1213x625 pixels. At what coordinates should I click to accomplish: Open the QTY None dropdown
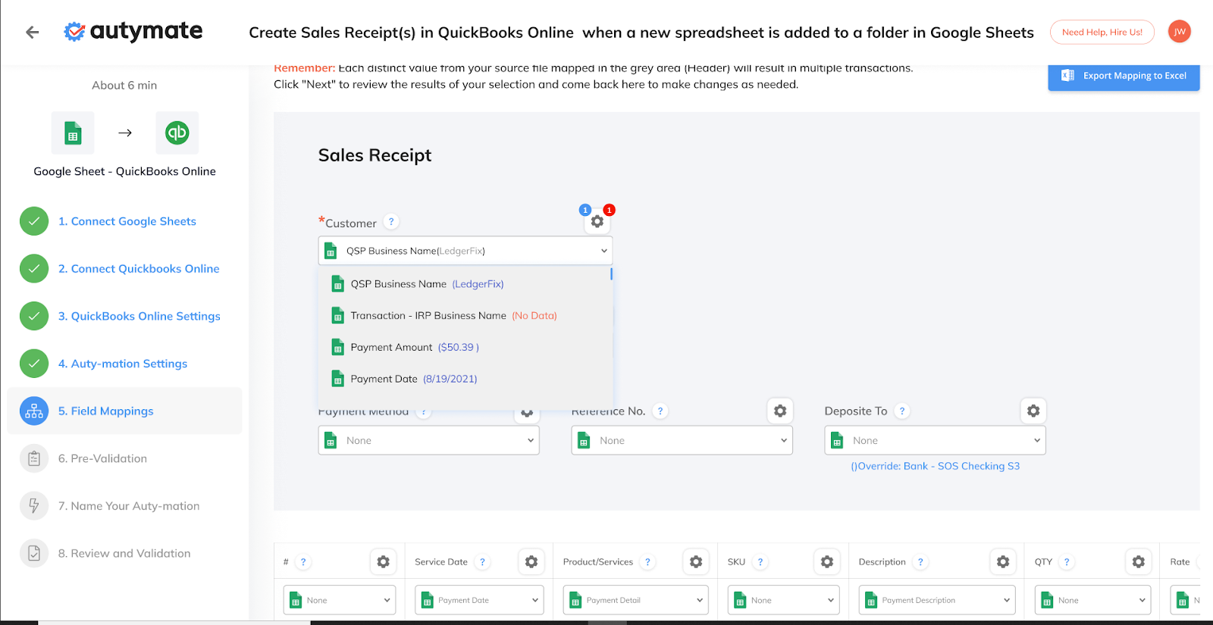(x=1093, y=600)
